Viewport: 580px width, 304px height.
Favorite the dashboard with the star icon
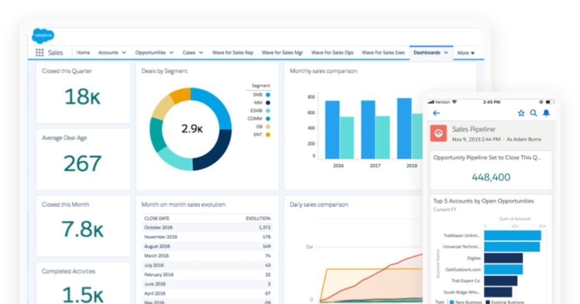click(x=521, y=113)
